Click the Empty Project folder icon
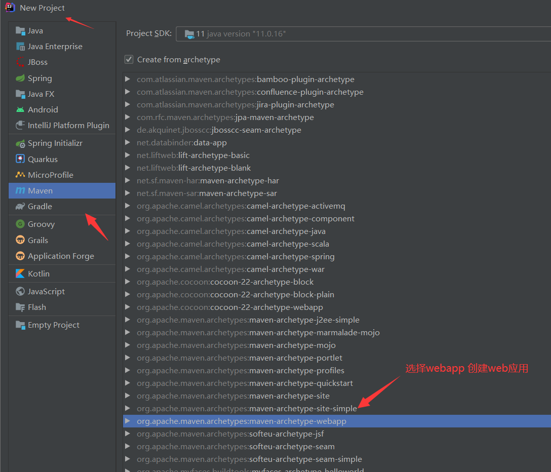Viewport: 551px width, 472px height. pyautogui.click(x=20, y=325)
